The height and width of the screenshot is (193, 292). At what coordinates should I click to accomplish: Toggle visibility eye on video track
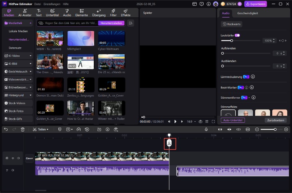click(x=13, y=158)
